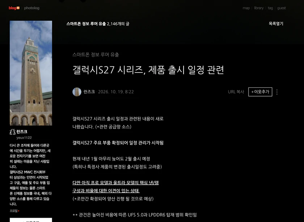Click the line mentioning UFS 5.0과 LPDDR6
The image size is (304, 222).
tap(135, 215)
